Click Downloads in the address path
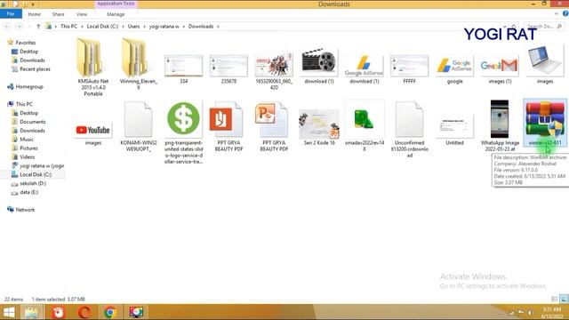 201,26
